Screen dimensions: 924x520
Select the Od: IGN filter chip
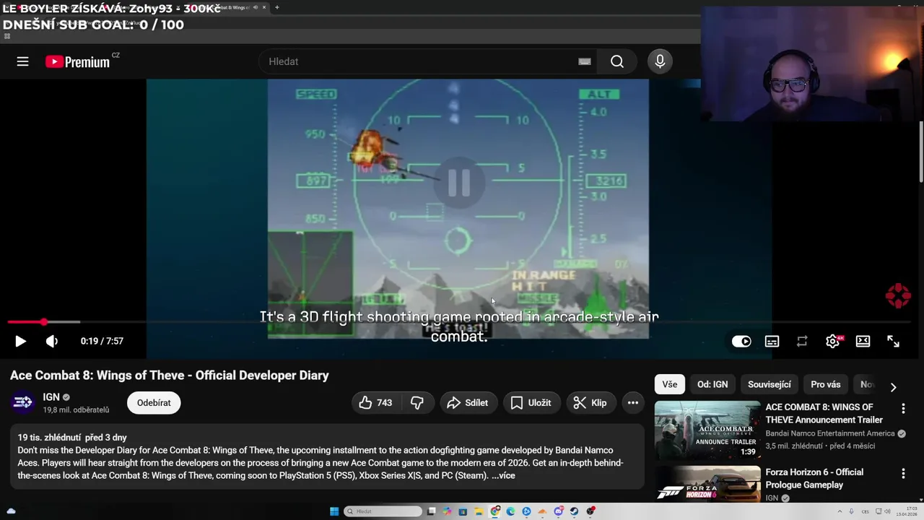click(x=712, y=384)
